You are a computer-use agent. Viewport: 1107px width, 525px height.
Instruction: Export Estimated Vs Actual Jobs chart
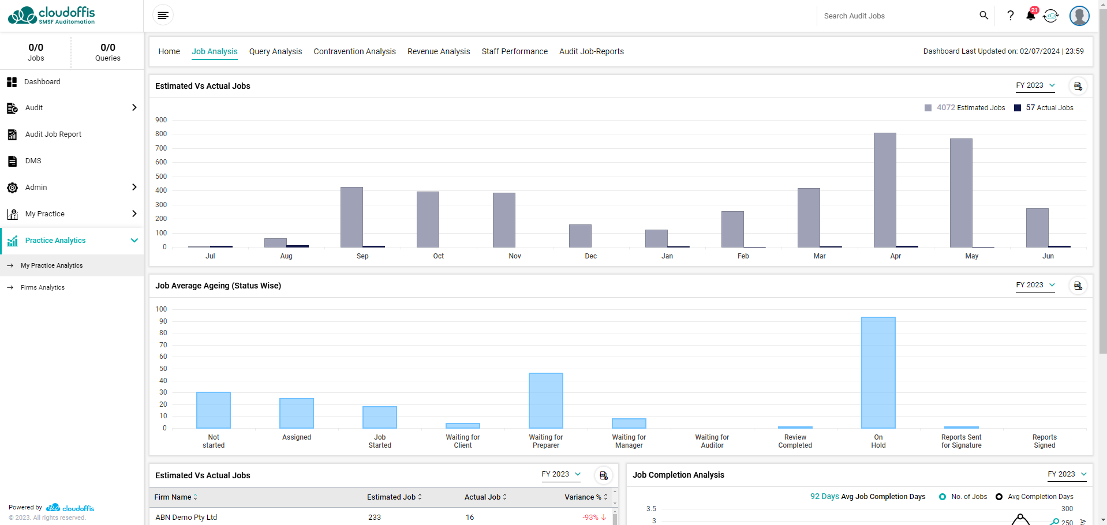pos(1078,86)
